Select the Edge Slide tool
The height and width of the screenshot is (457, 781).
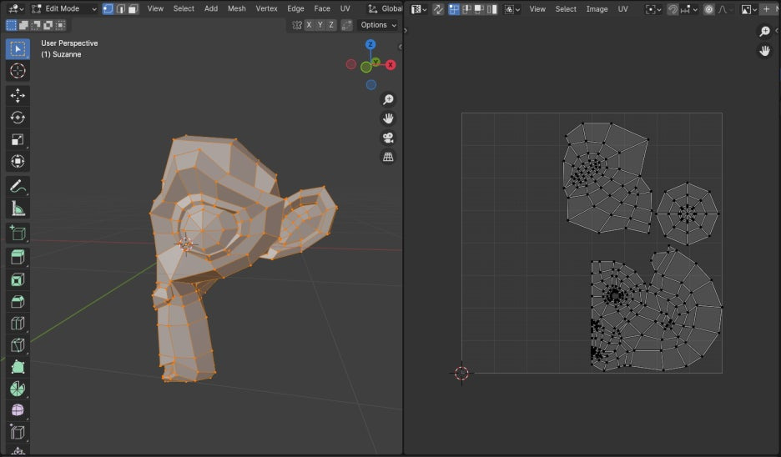18,432
